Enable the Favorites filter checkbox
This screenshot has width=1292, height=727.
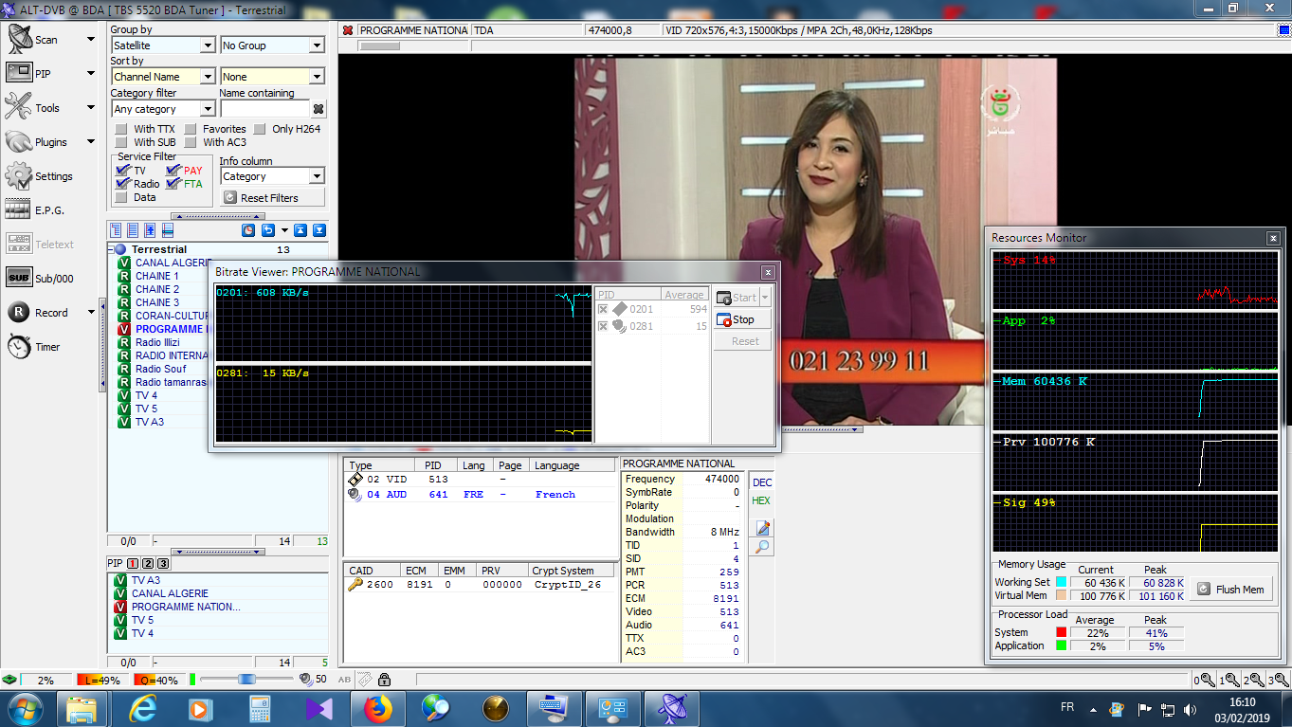(x=191, y=129)
